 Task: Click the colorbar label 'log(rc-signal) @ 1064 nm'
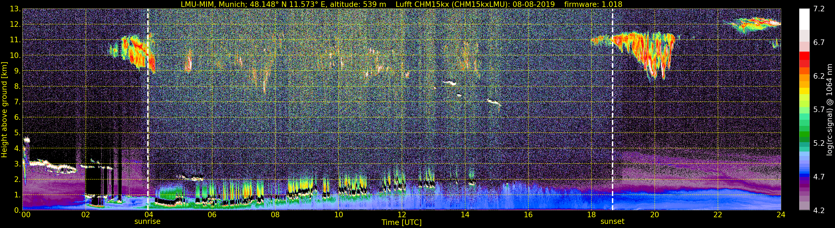[x=829, y=110]
